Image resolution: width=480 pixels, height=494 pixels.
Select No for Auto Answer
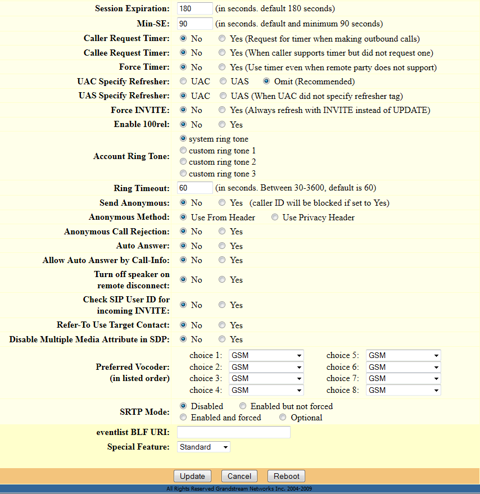click(x=183, y=246)
